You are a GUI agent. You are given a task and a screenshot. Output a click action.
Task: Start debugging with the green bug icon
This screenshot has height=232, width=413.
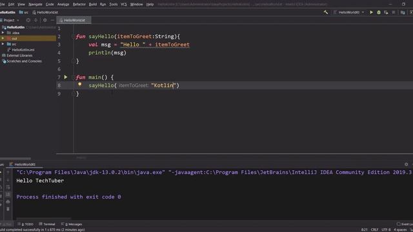(x=379, y=12)
